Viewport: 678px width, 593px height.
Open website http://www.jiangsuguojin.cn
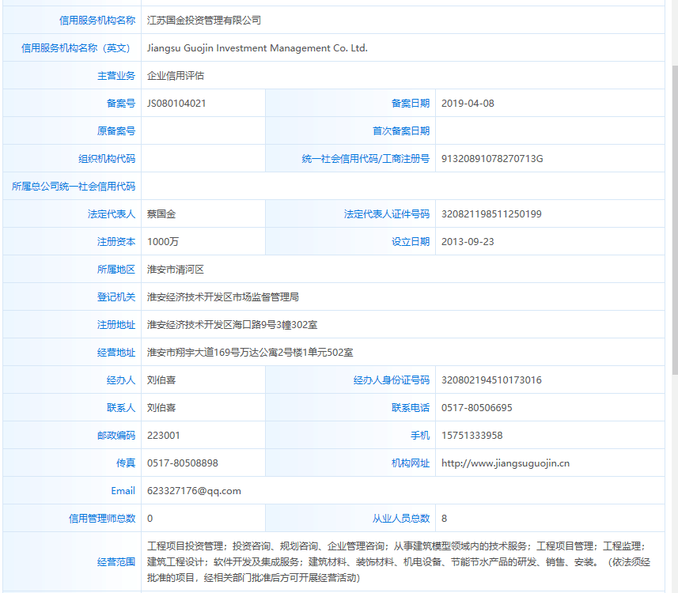tap(506, 463)
